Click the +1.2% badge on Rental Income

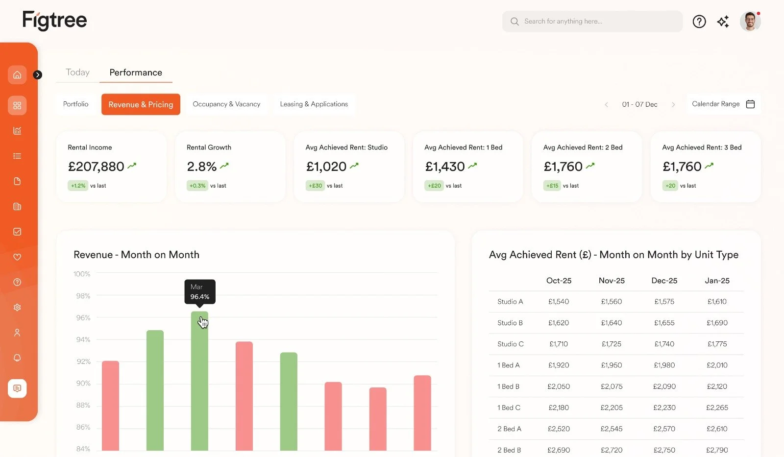pos(78,186)
